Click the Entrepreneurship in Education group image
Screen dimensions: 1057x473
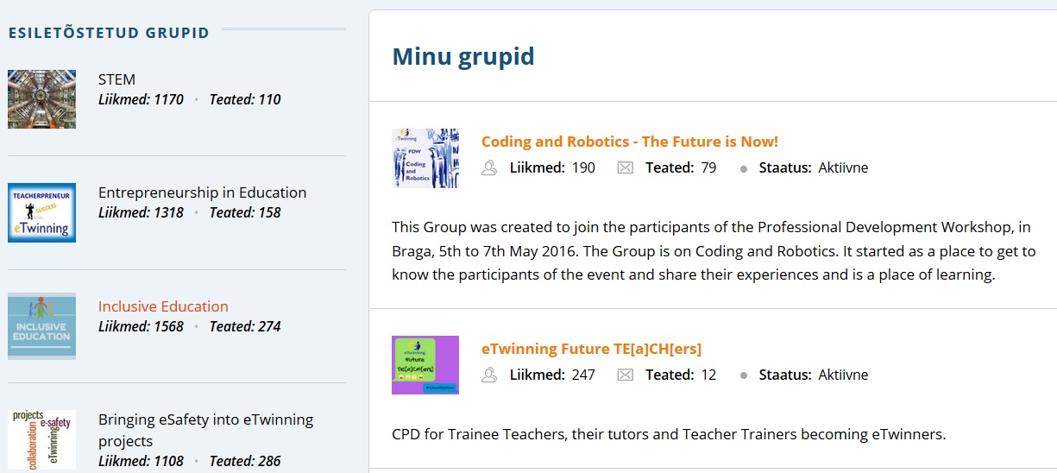click(41, 212)
